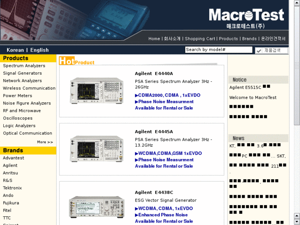This screenshot has height=225, width=300.
Task: Open Network Analyzers category
Action: 22,81
